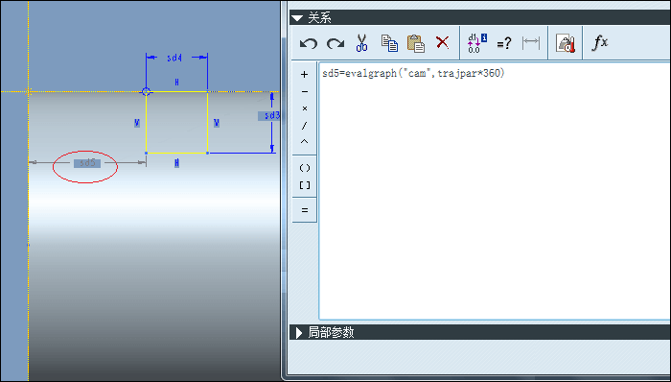Image resolution: width=671 pixels, height=382 pixels.
Task: Open the fx insert function list
Action: pyautogui.click(x=599, y=42)
